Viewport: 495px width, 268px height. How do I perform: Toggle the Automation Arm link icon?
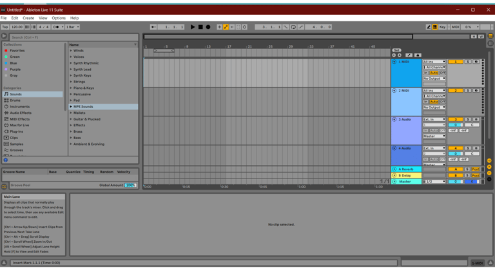pos(226,27)
